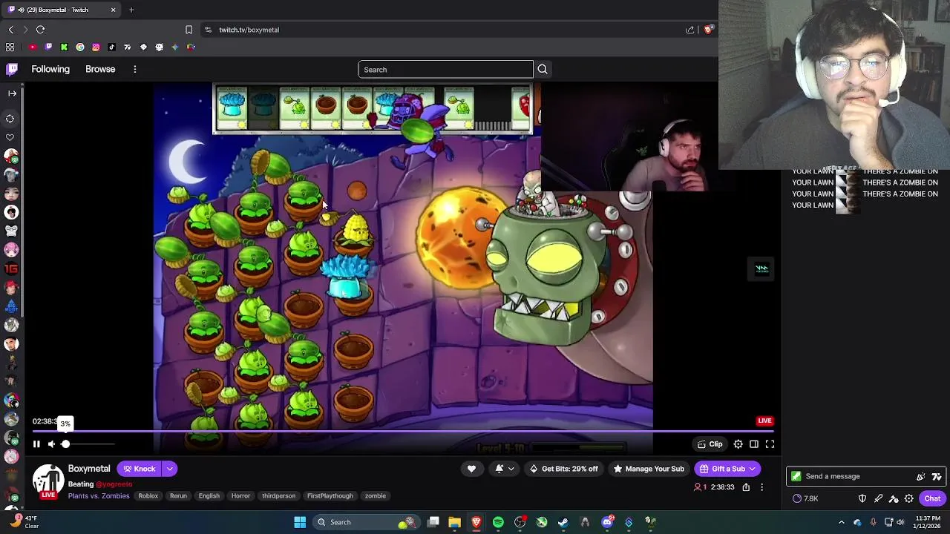This screenshot has height=534, width=950.
Task: Open Windows Start menu
Action: click(x=300, y=522)
